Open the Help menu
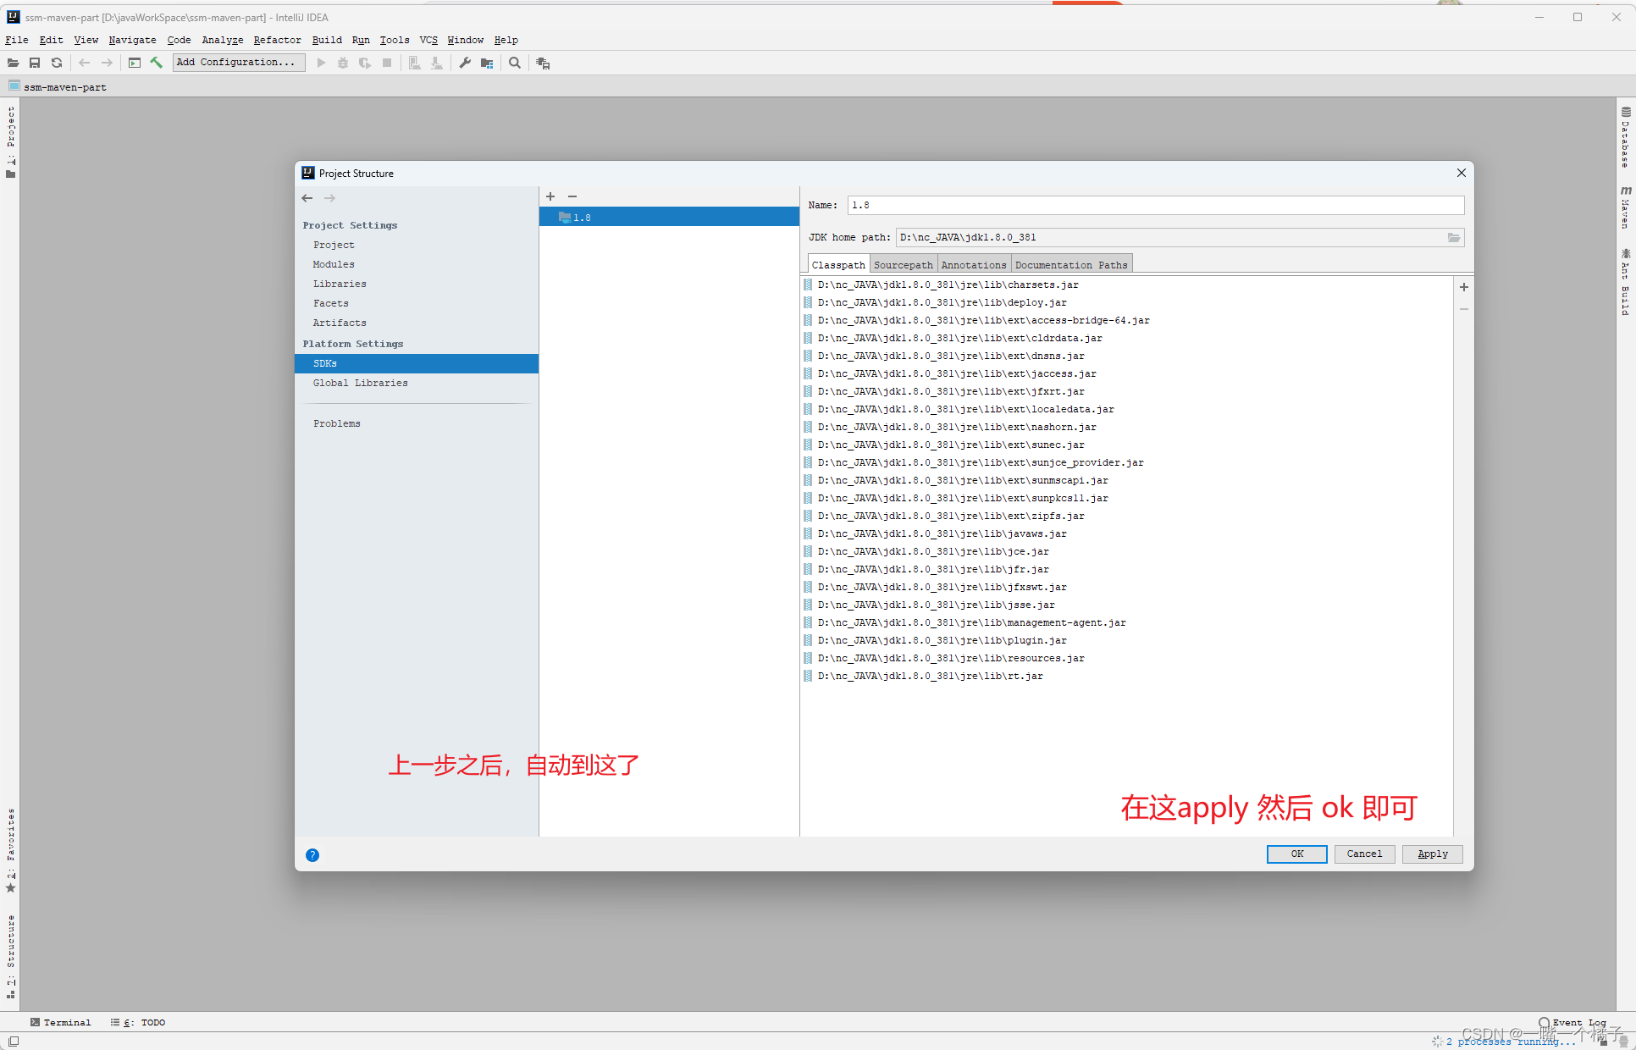Viewport: 1636px width, 1050px height. tap(506, 40)
